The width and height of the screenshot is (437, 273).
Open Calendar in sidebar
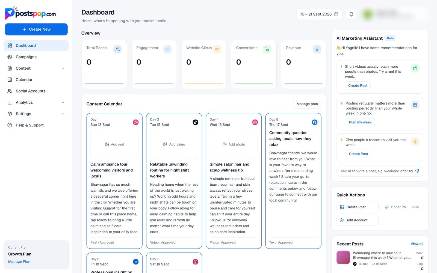(36, 79)
